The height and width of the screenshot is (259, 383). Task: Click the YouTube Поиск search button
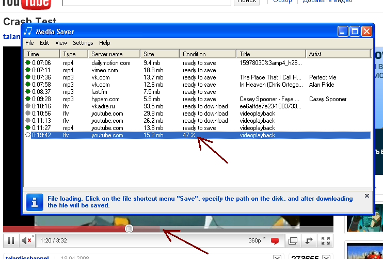coord(247,3)
